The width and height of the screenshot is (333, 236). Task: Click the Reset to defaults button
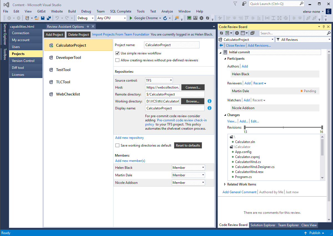188,145
